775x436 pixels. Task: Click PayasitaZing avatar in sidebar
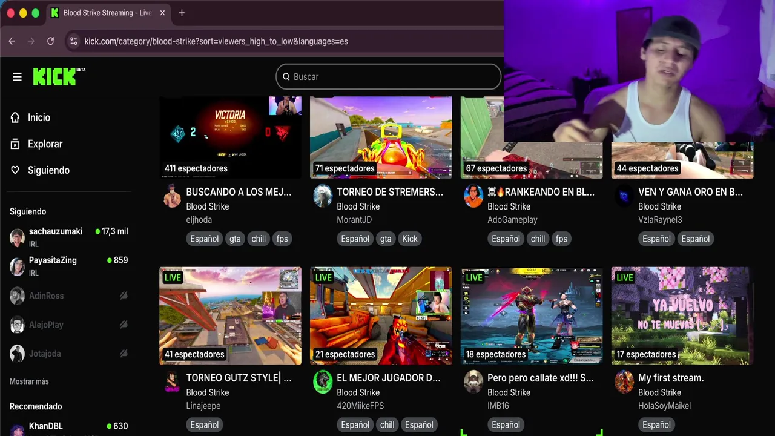tap(17, 266)
